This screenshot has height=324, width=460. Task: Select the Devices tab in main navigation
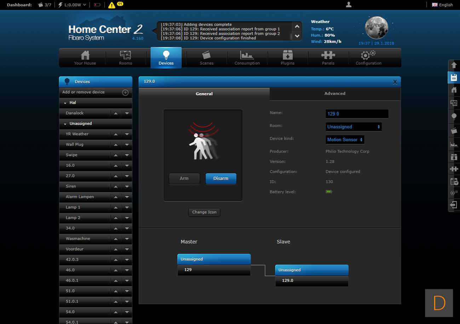(166, 58)
